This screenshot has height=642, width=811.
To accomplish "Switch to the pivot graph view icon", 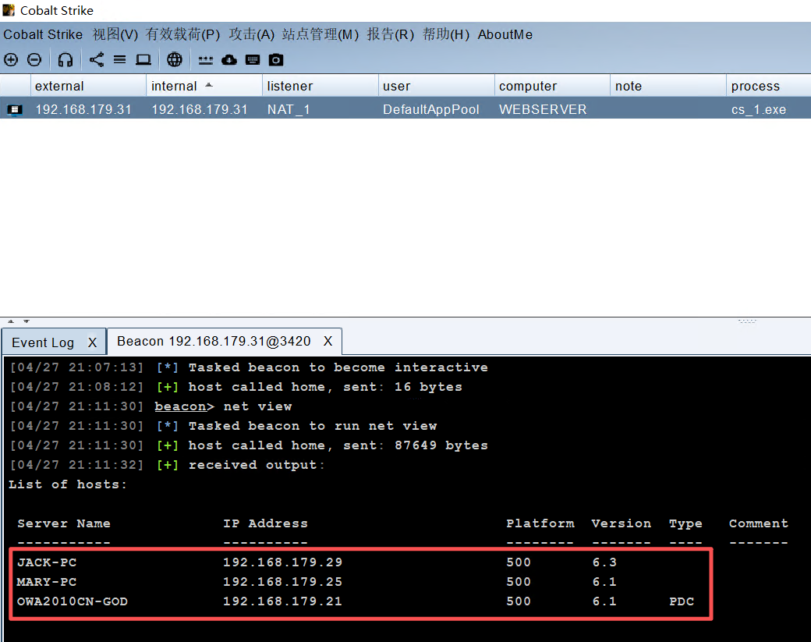I will tap(97, 60).
